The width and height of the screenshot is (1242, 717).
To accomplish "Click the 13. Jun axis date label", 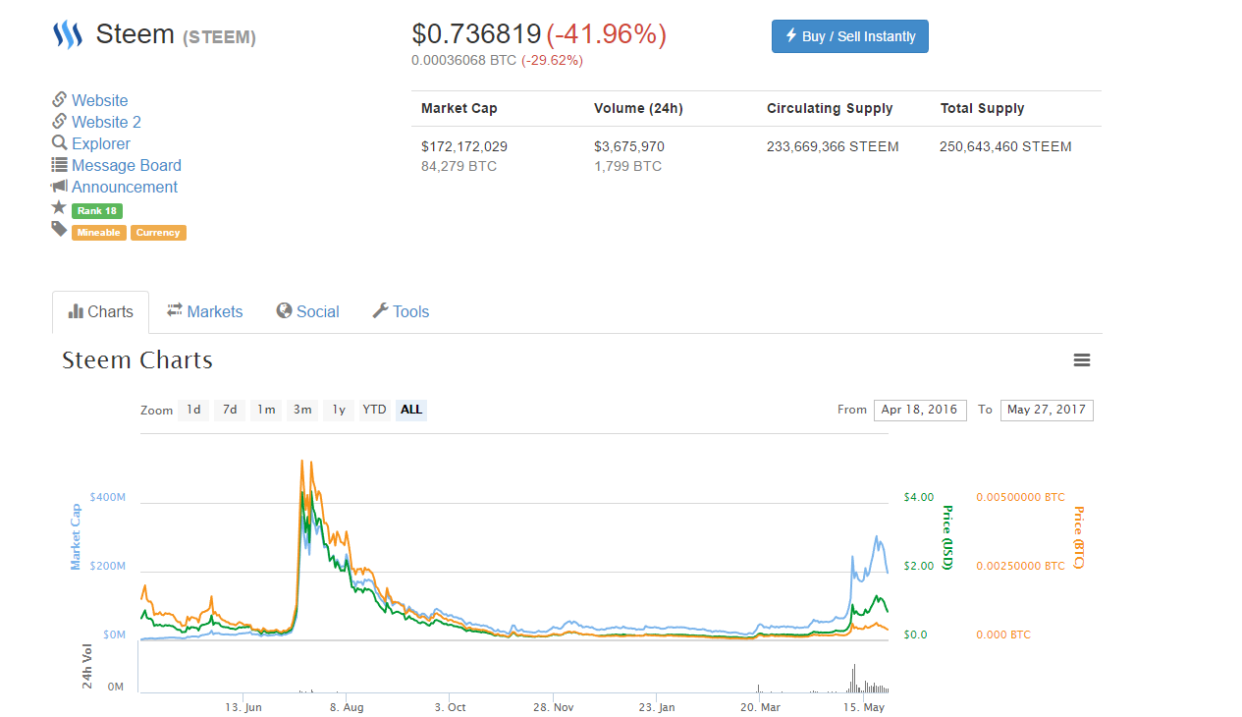I will point(243,707).
